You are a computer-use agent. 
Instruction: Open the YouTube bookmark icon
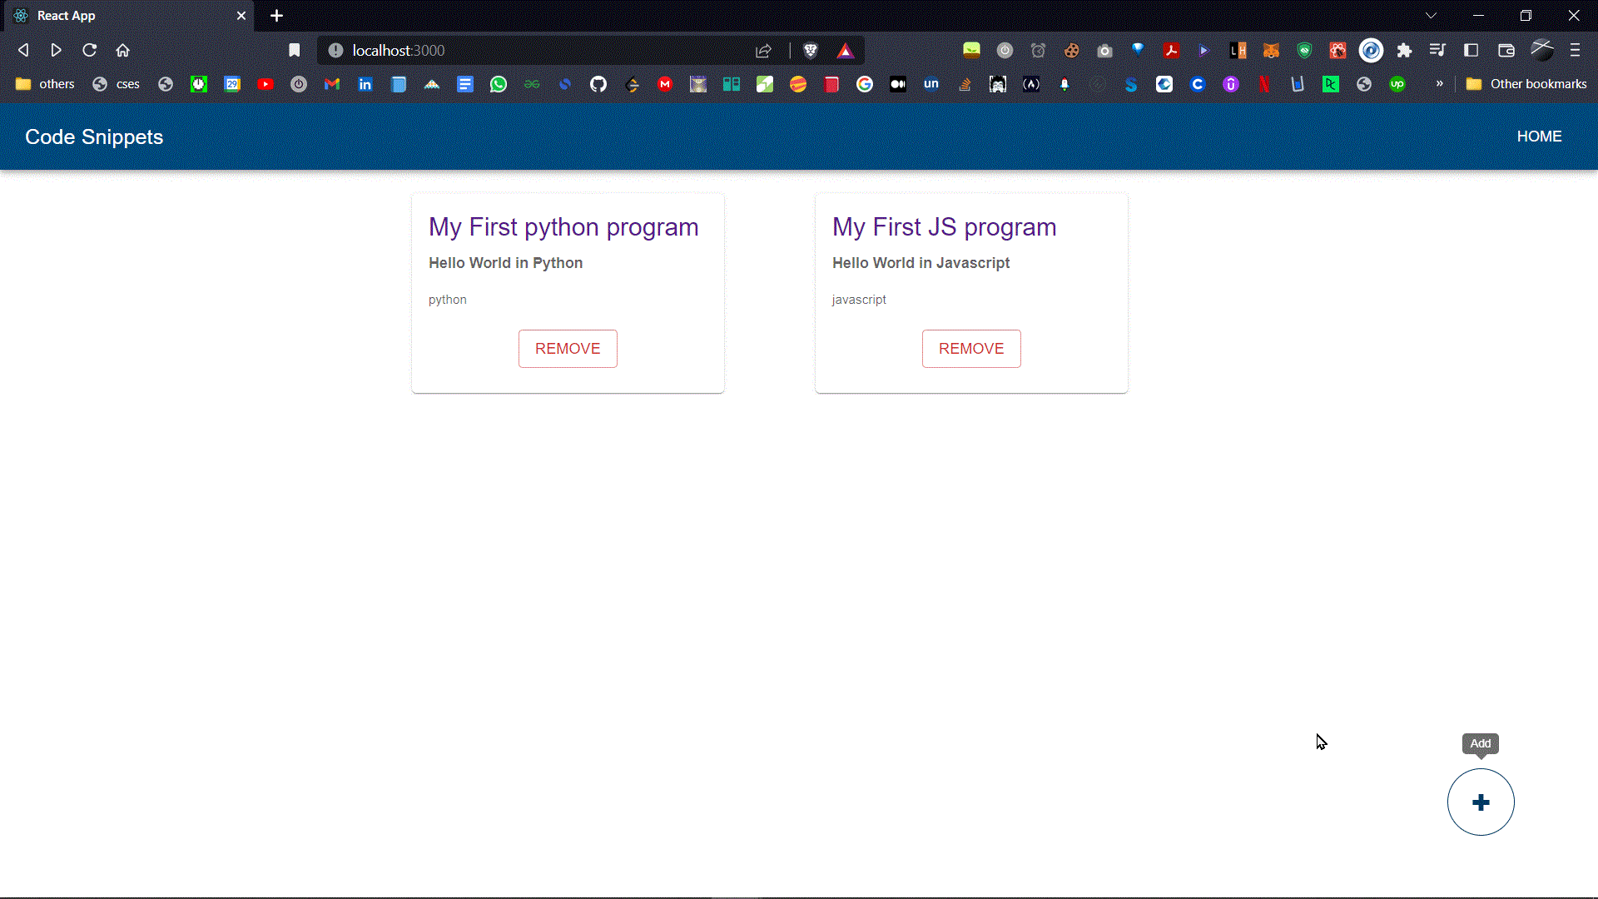(x=266, y=84)
